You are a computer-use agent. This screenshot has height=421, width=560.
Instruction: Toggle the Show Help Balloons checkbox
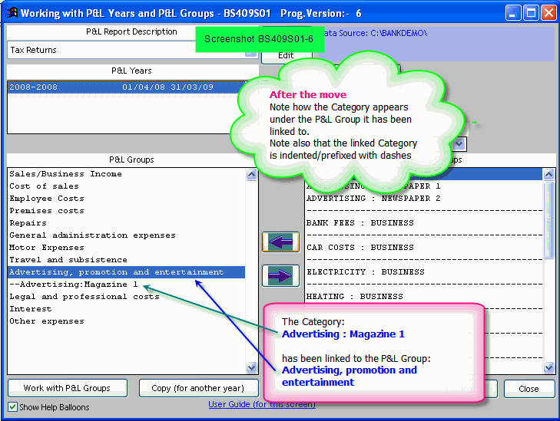pyautogui.click(x=13, y=407)
